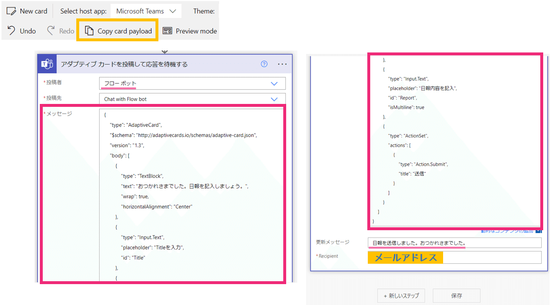This screenshot has width=550, height=305.
Task: Click the "type": "ActionSet" line
Action: click(408, 136)
